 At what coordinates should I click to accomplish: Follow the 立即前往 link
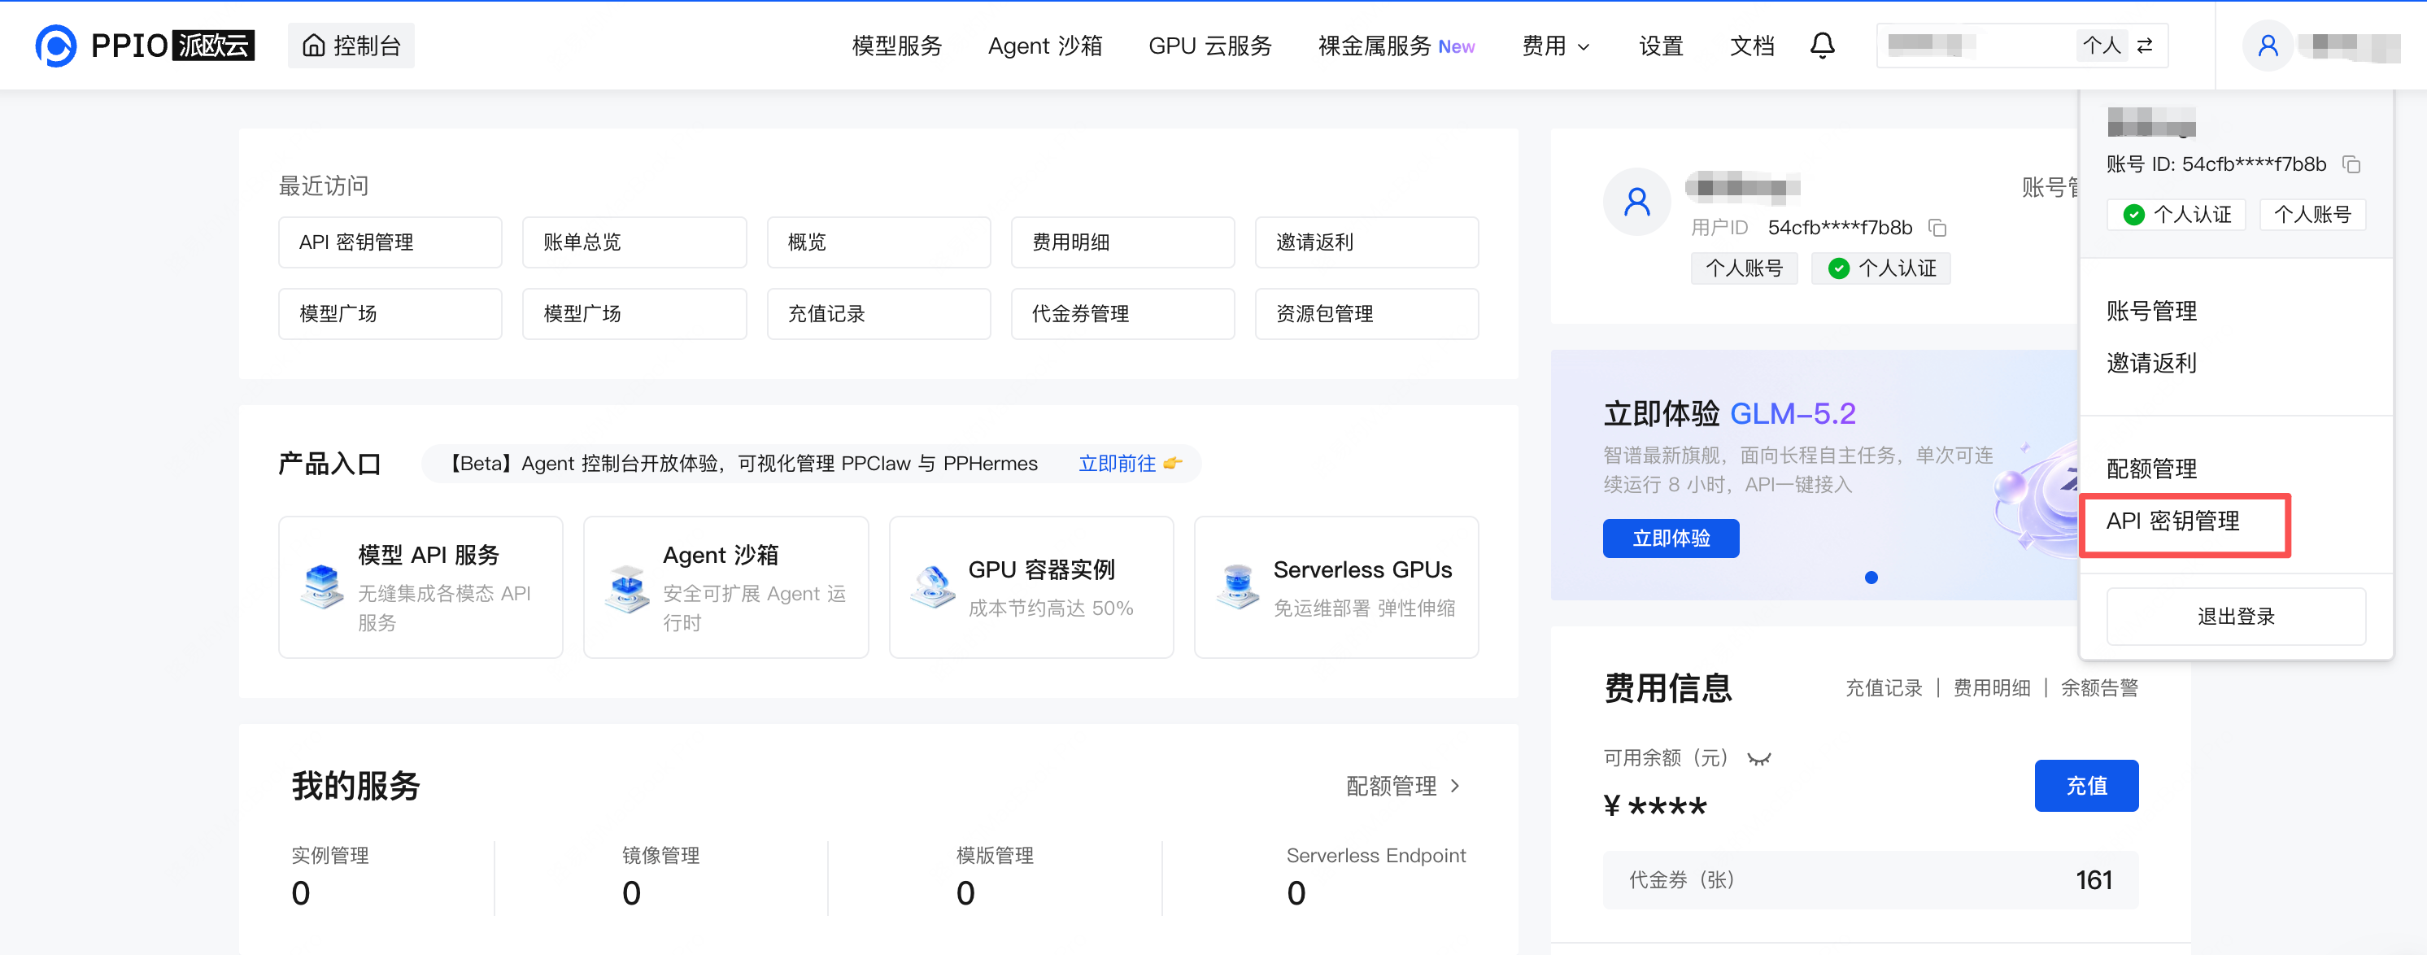pyautogui.click(x=1129, y=464)
